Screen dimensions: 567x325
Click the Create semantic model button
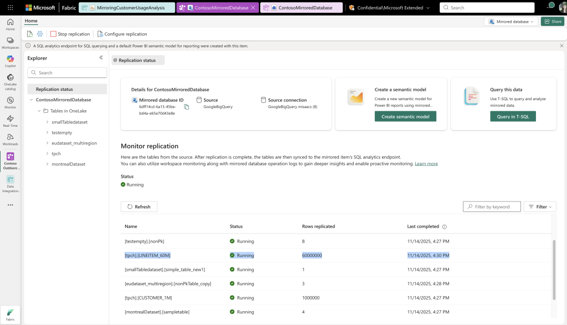point(405,116)
